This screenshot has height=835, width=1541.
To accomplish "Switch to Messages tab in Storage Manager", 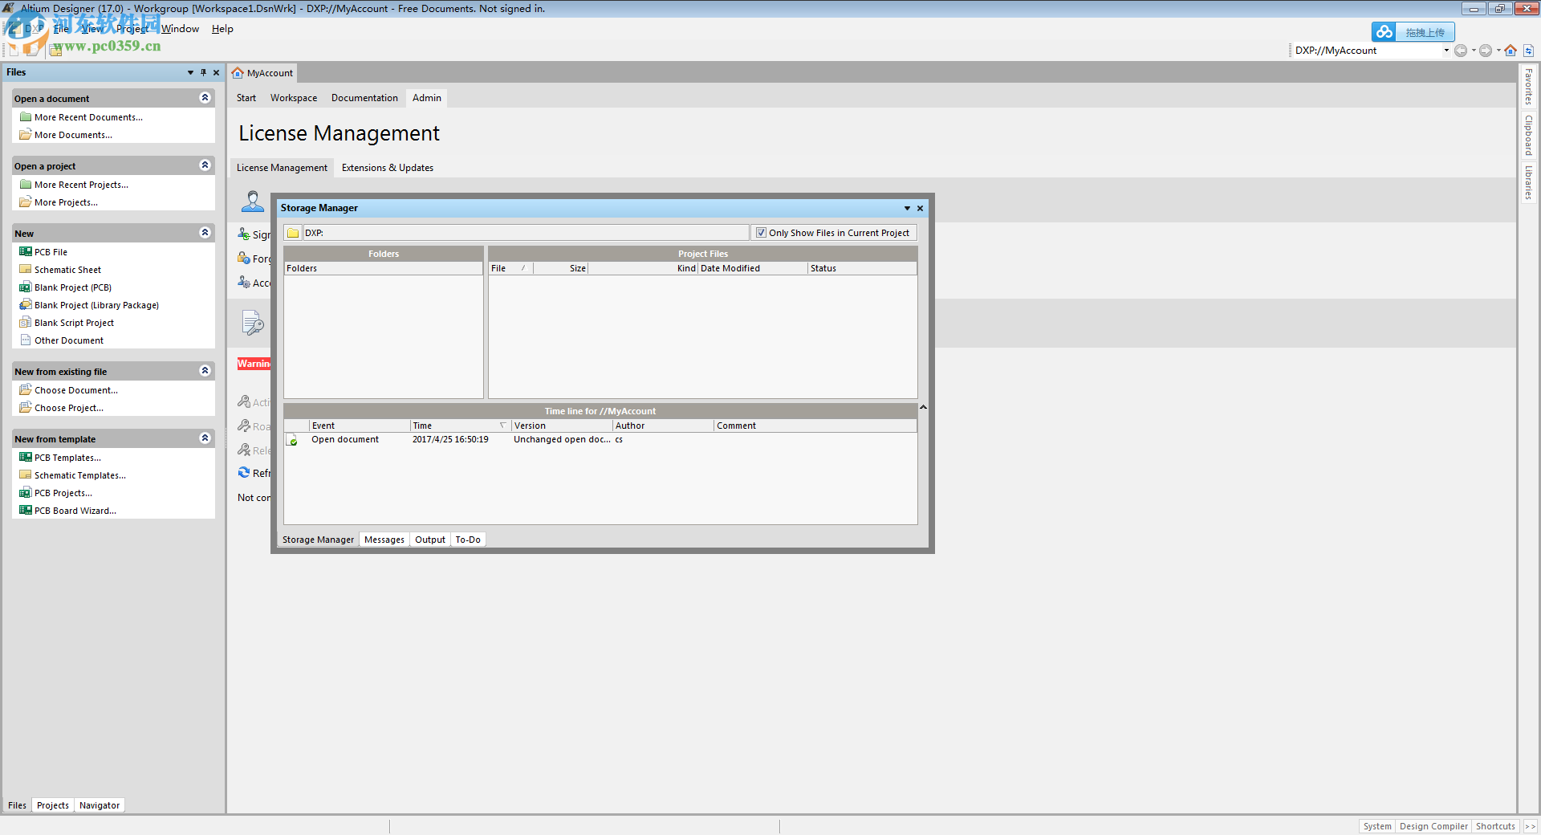I will [x=384, y=540].
